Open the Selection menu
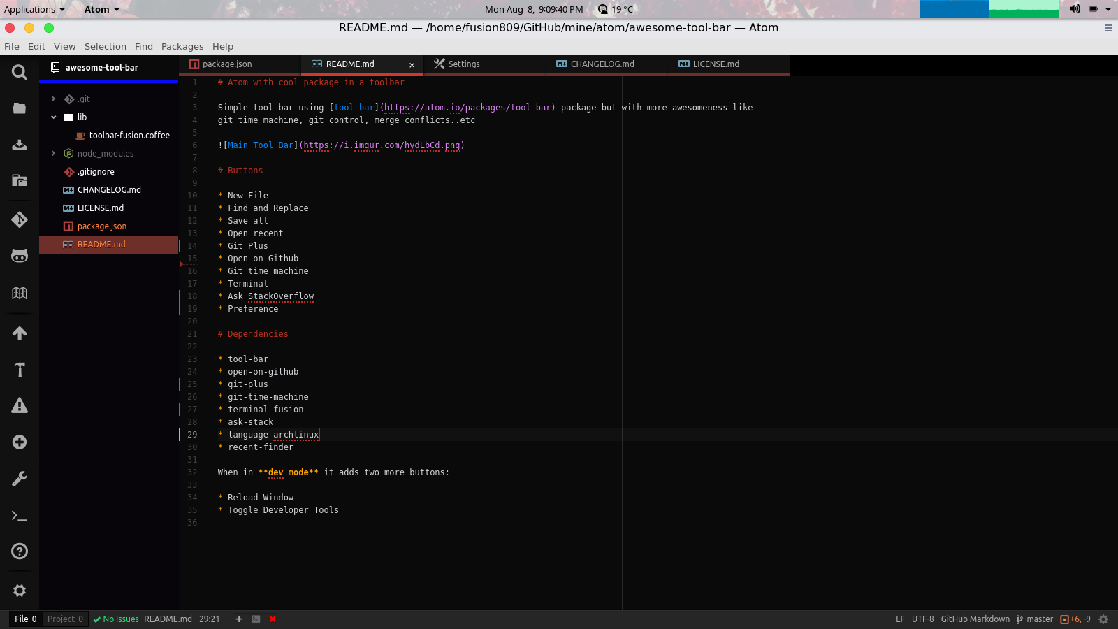 tap(106, 46)
